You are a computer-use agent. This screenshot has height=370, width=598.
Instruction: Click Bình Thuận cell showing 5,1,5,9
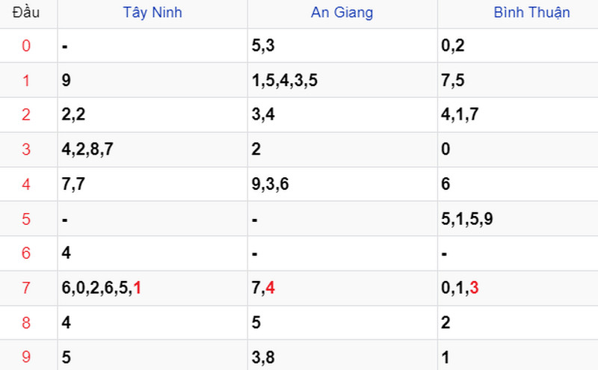click(518, 218)
